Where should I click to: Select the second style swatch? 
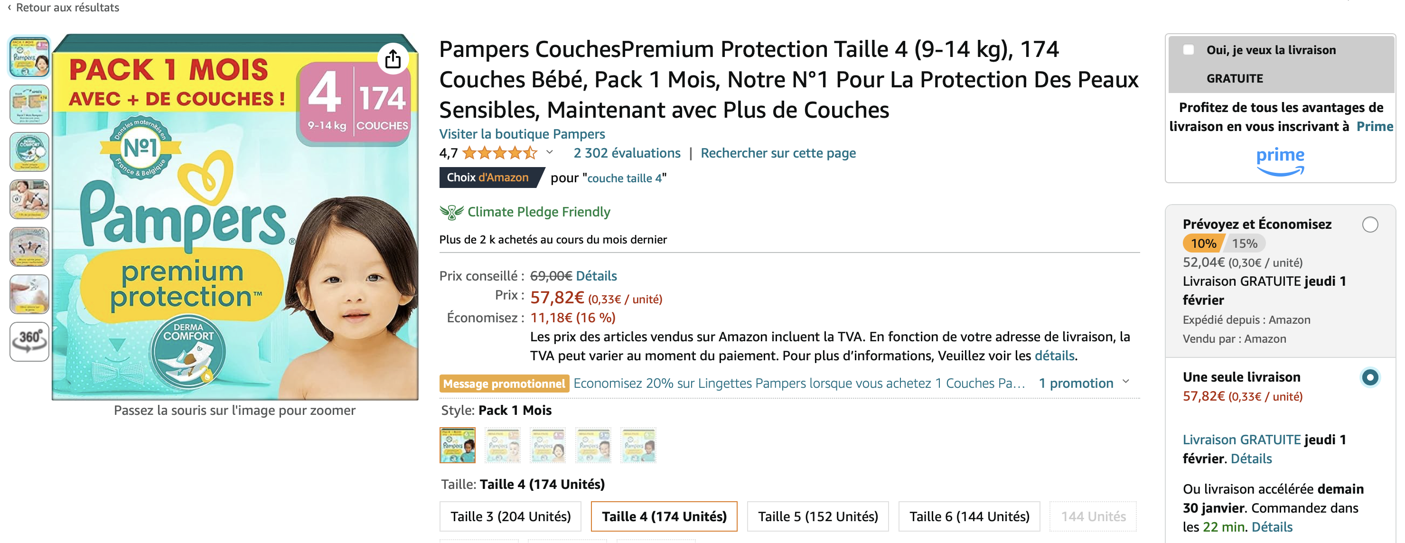[503, 445]
